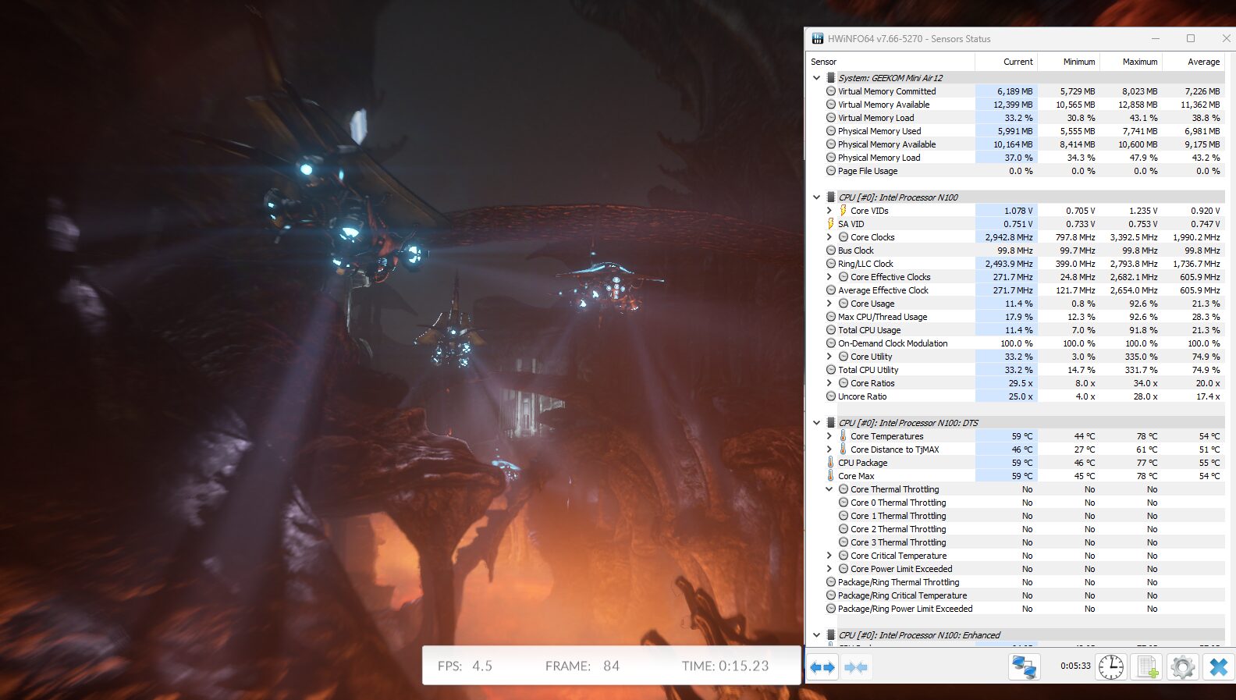Click the HWiNFO64 title bar app icon
The image size is (1236, 700).
(x=818, y=38)
